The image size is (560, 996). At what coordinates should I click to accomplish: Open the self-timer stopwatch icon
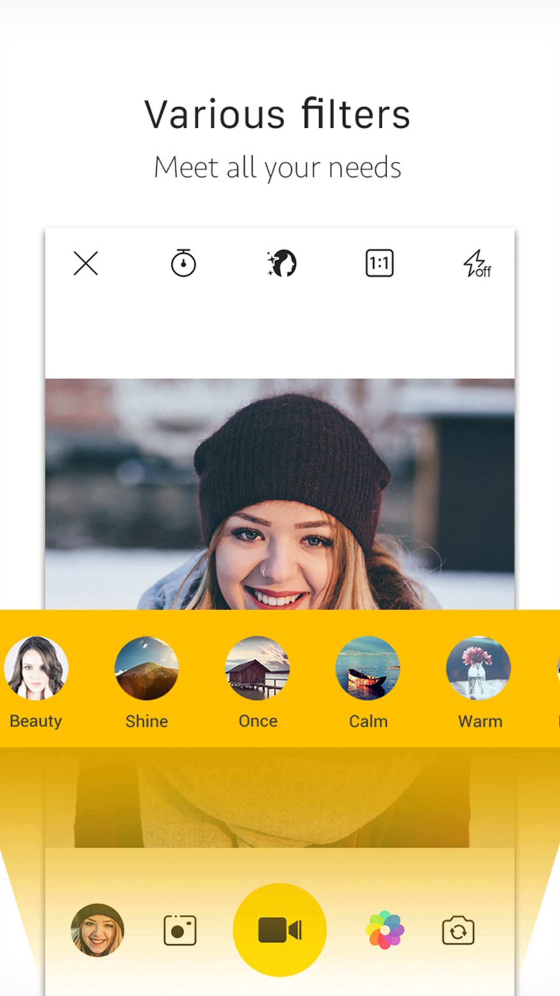coord(183,263)
